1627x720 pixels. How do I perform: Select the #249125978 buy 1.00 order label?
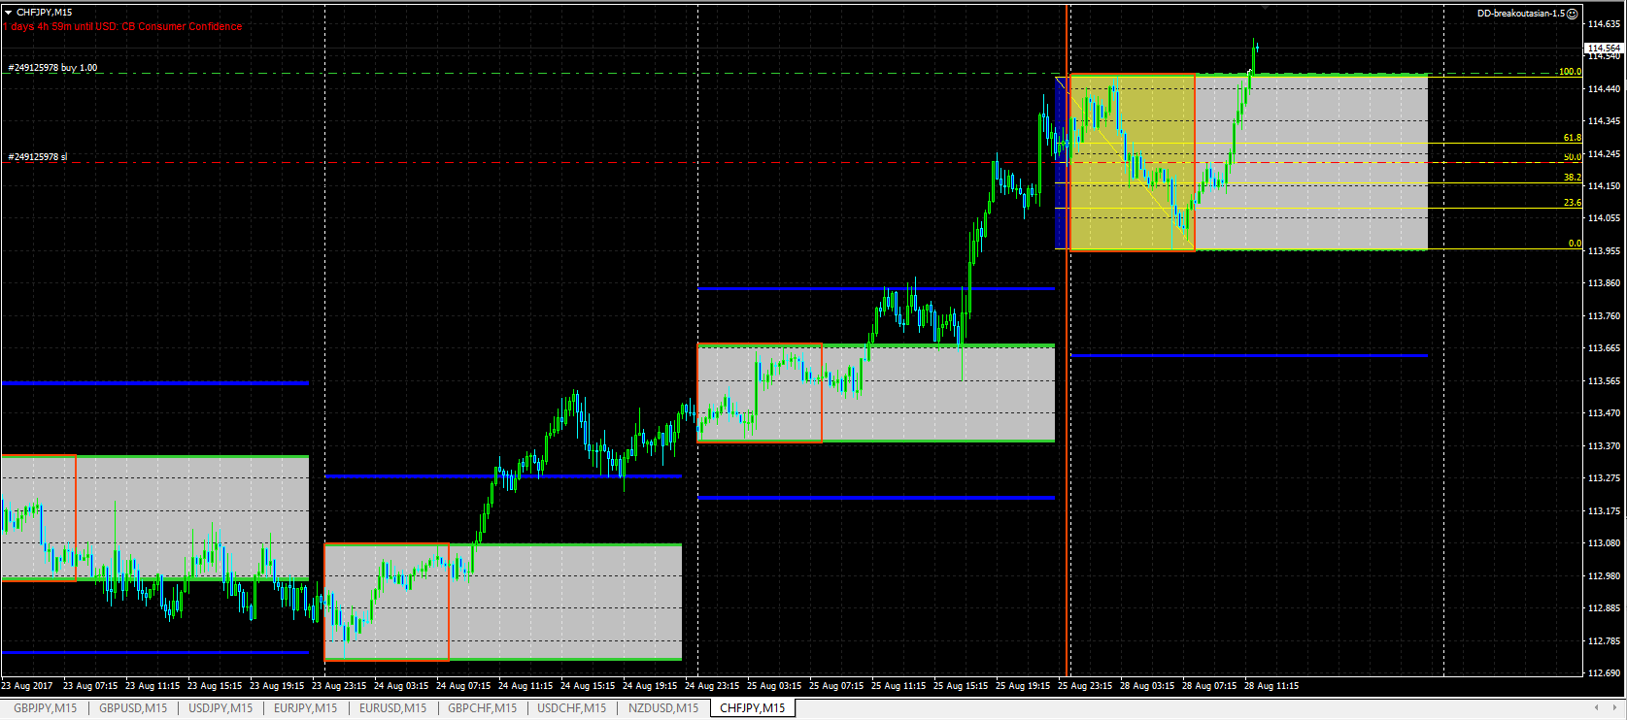coord(53,68)
